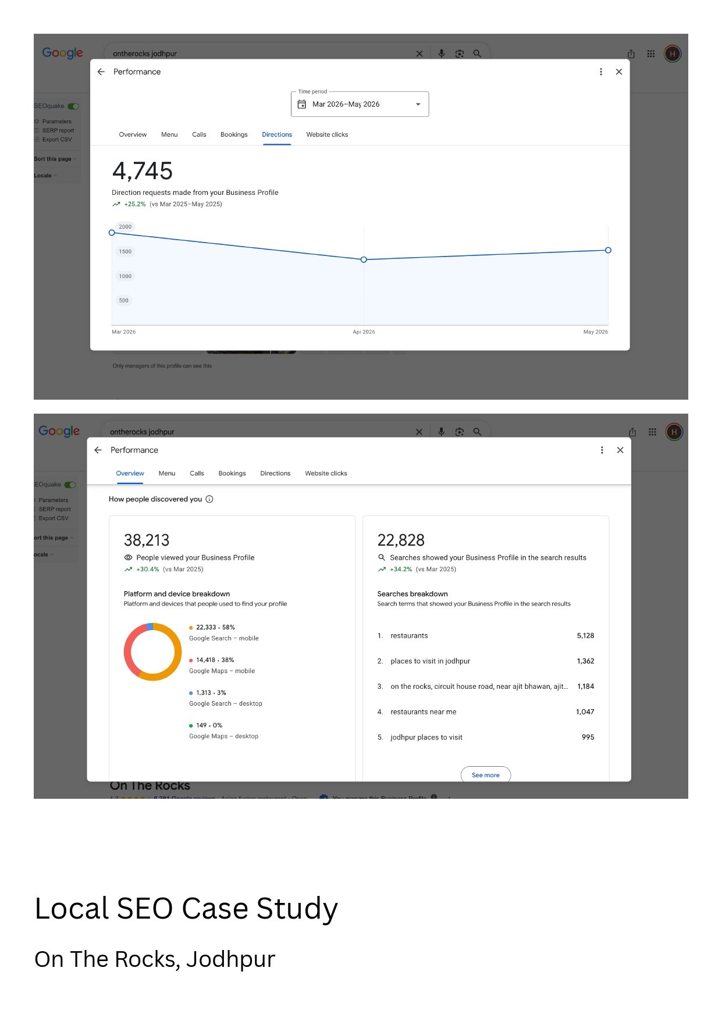This screenshot has height=1021, width=722.
Task: Open Google Lens search above the Overview dialog
Action: tap(460, 432)
